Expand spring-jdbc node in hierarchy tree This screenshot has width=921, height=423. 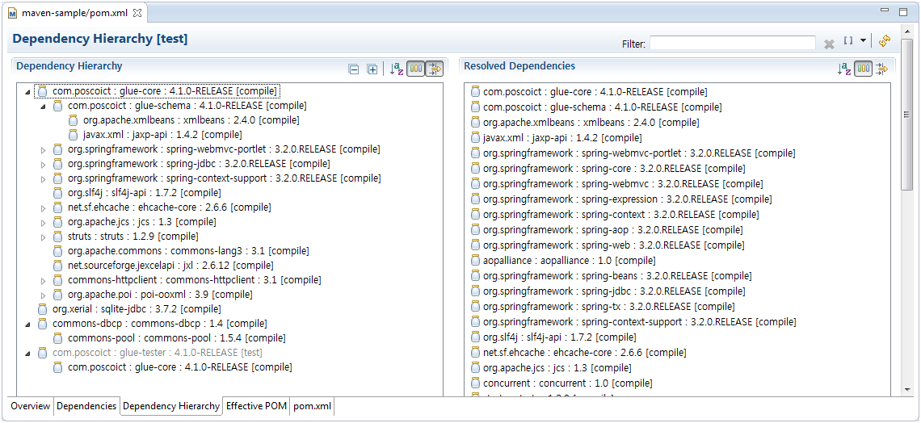tap(43, 164)
